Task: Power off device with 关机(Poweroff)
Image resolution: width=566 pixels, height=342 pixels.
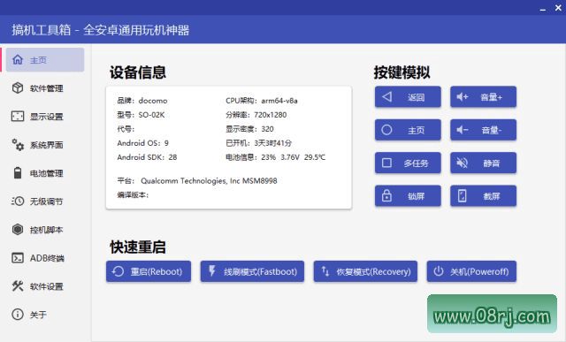Action: 471,271
